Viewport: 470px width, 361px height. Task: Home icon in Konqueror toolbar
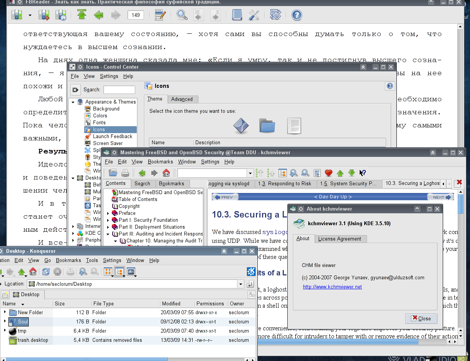(33, 272)
